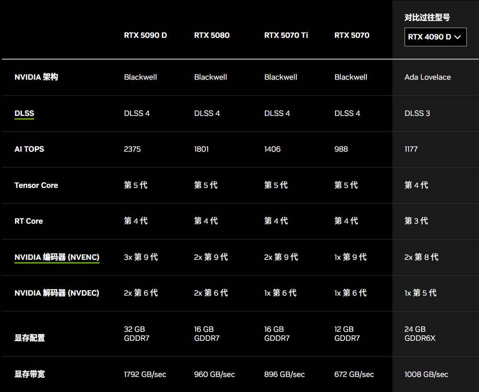Click the 对比过往型号 label
Image resolution: width=479 pixels, height=392 pixels.
(427, 17)
